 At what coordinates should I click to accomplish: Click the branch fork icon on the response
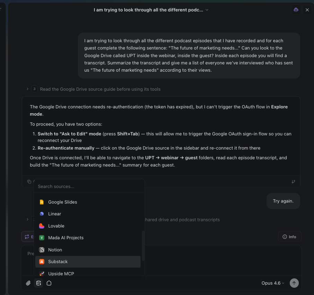click(x=293, y=181)
